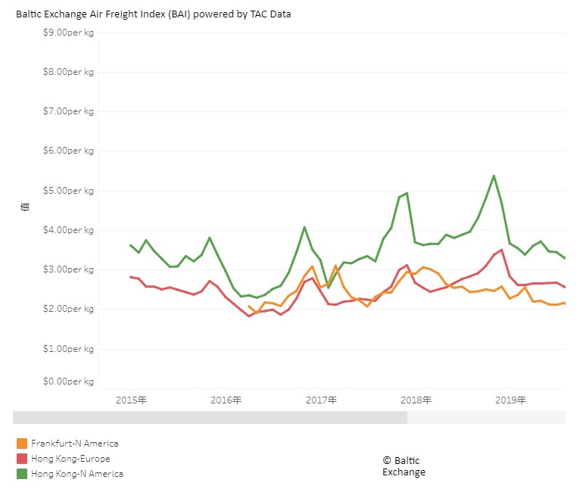Click the $9.00per kg y-axis label
Viewport: 586px width, 492px height.
tap(70, 33)
